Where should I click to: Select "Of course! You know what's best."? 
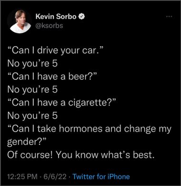pyautogui.click(x=81, y=155)
